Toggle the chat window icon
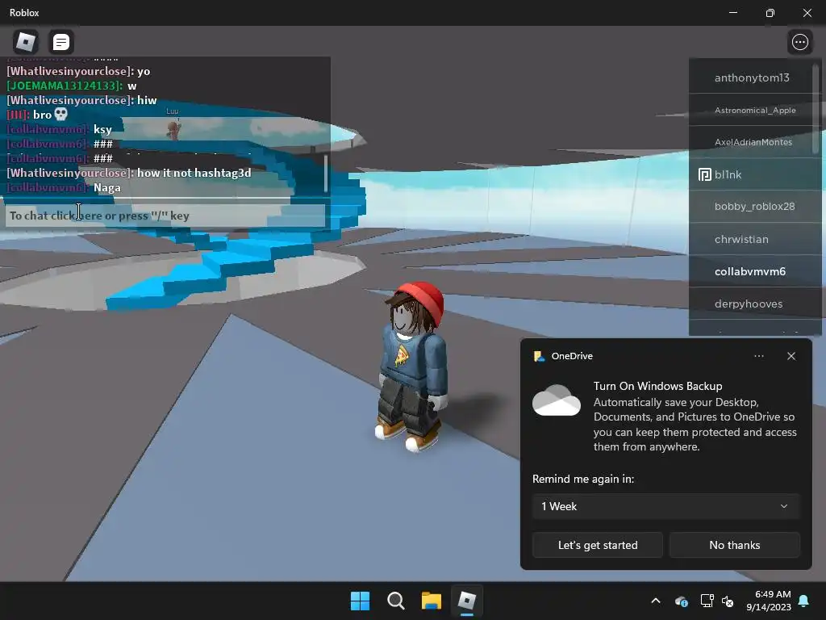 (61, 42)
